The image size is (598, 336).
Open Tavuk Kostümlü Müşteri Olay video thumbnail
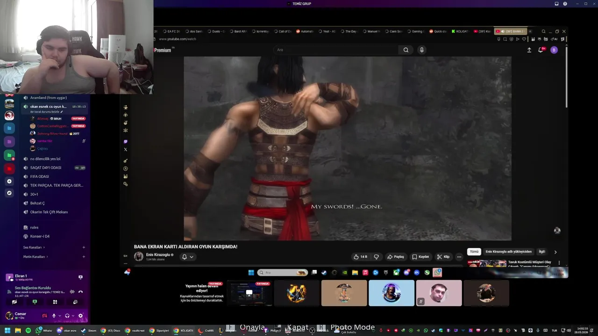click(x=487, y=263)
